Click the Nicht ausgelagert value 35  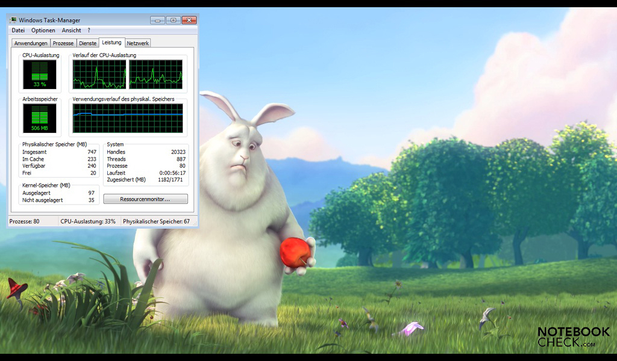[x=92, y=200]
